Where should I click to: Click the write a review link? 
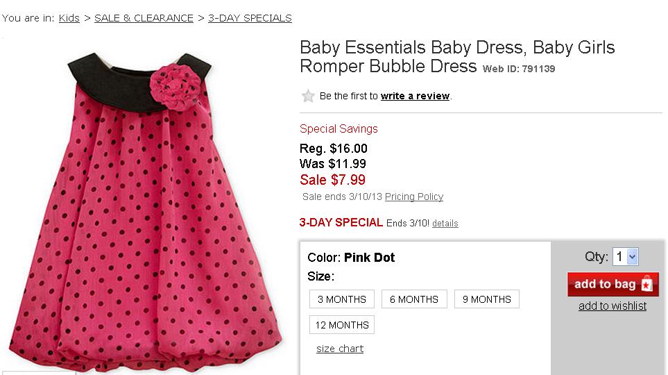(415, 96)
